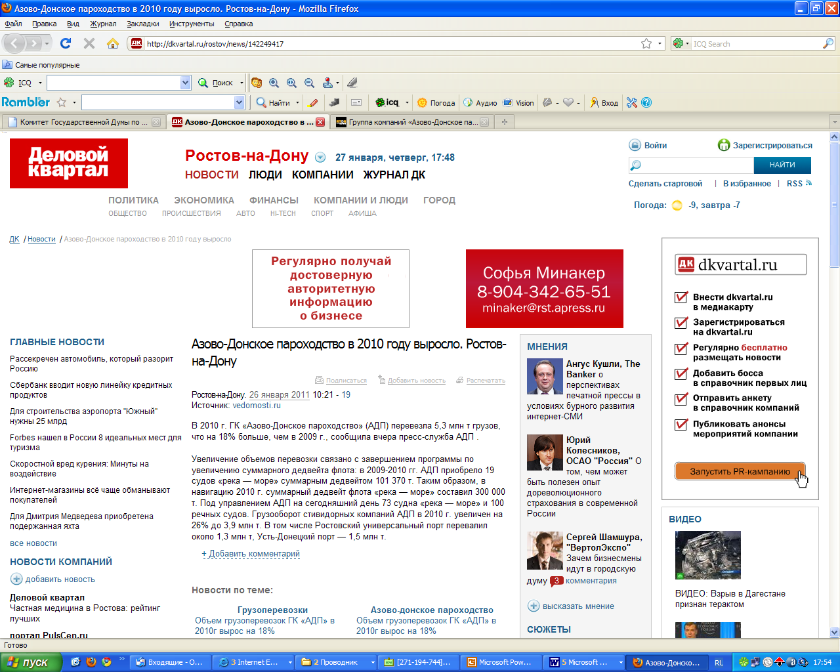Open the ЖУРНАЛ ДК section link
Screen dimensions: 840x672
(394, 175)
